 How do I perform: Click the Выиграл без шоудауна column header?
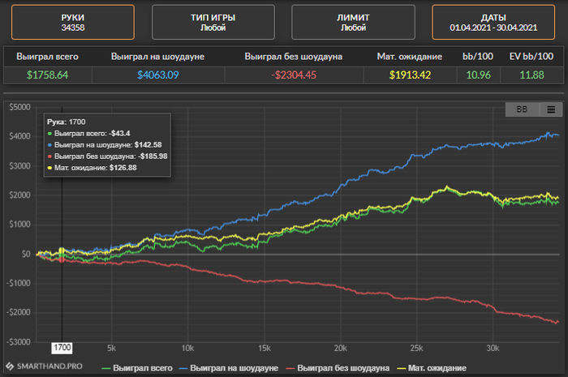pos(294,57)
